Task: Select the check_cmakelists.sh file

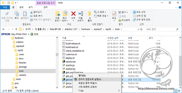Action: (x=75, y=51)
